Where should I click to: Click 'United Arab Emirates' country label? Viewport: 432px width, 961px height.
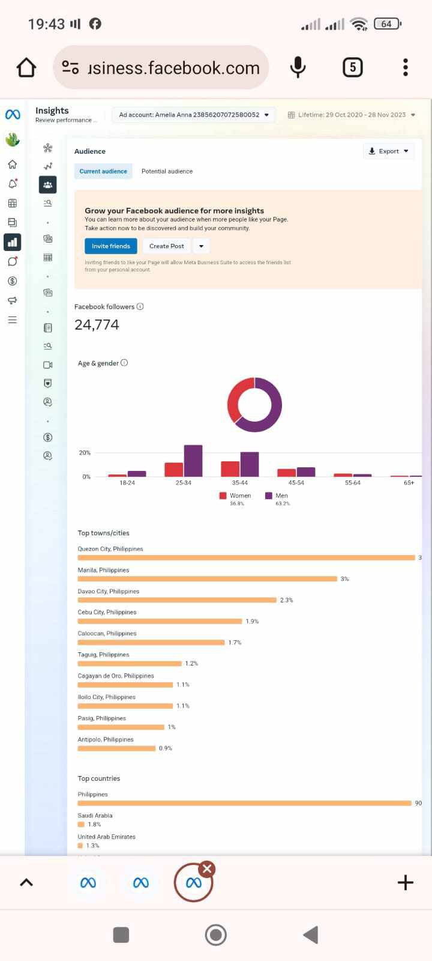tap(107, 837)
